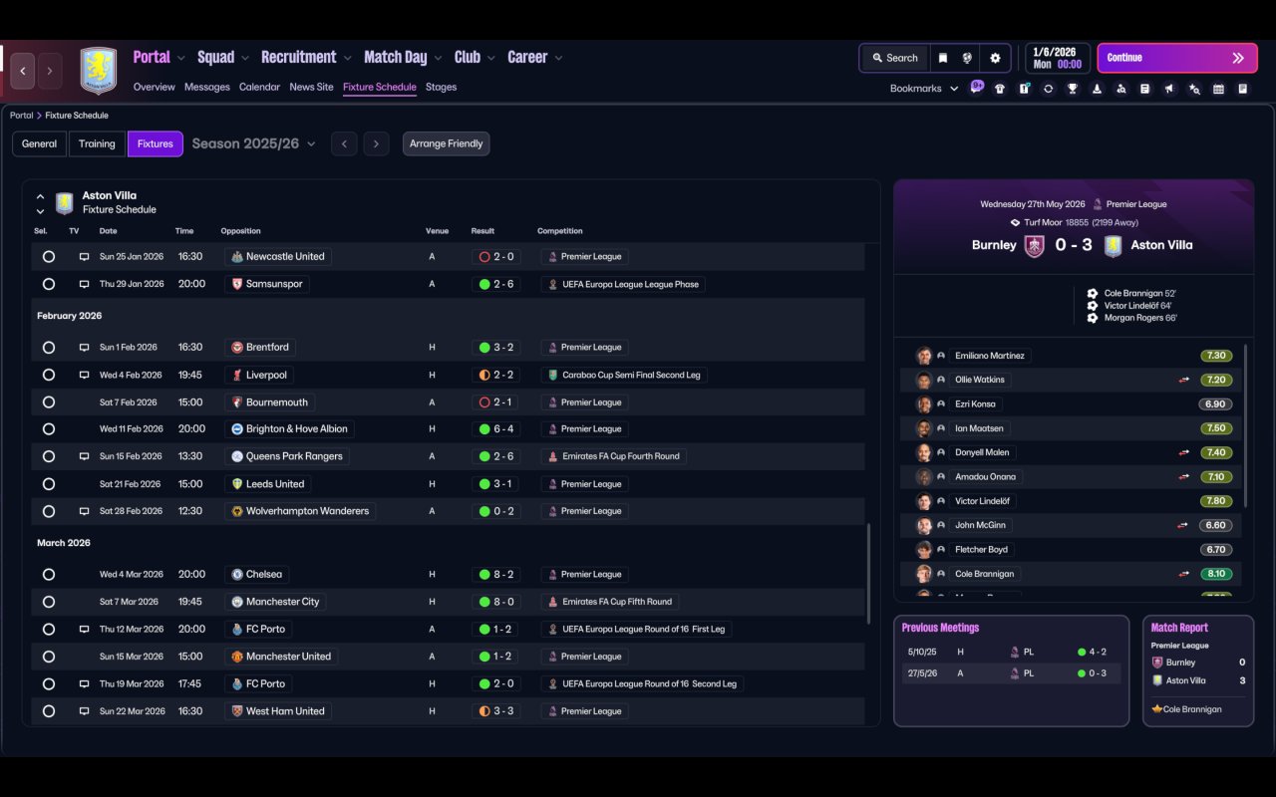Click the star-search icon in Bookmarks bar

1194,89
